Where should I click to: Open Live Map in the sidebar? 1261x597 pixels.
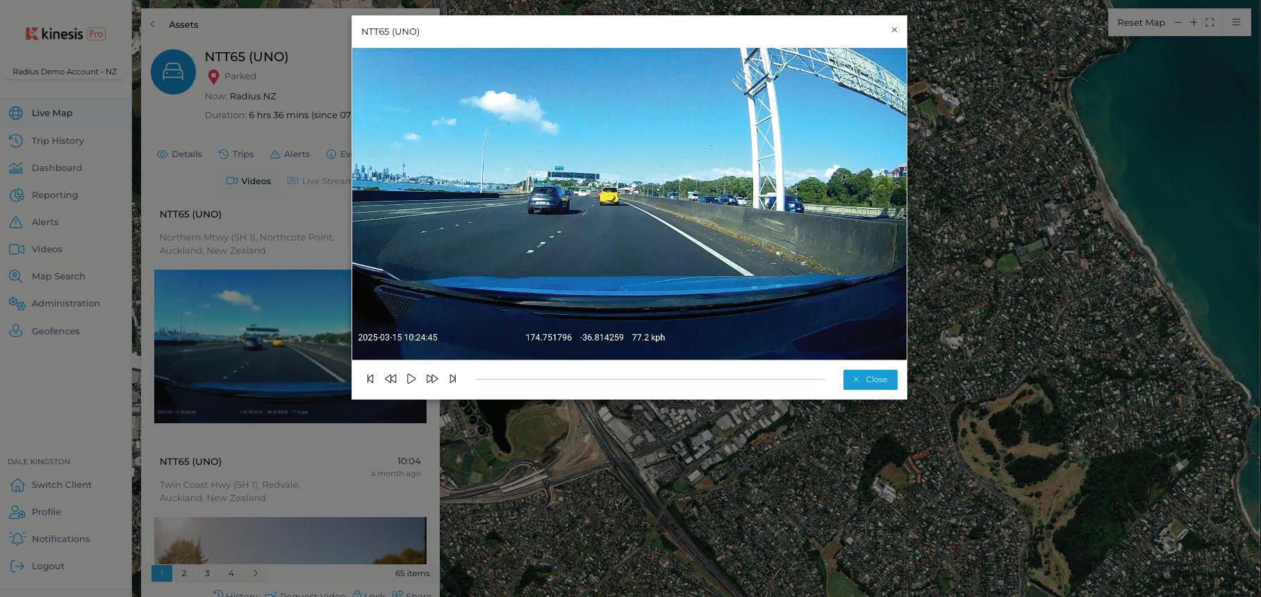pyautogui.click(x=51, y=113)
